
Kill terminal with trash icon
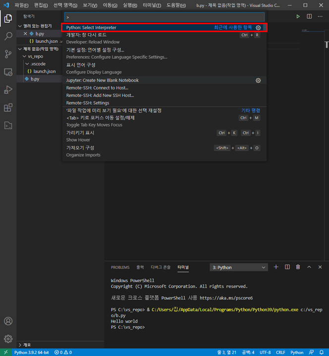point(298,267)
